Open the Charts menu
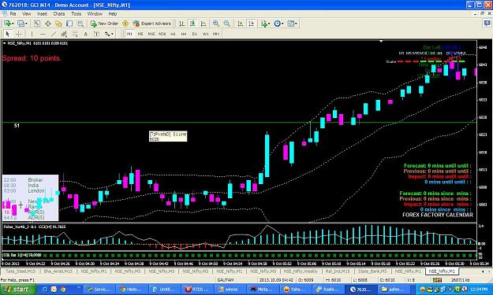493x295 pixels. pyautogui.click(x=59, y=14)
